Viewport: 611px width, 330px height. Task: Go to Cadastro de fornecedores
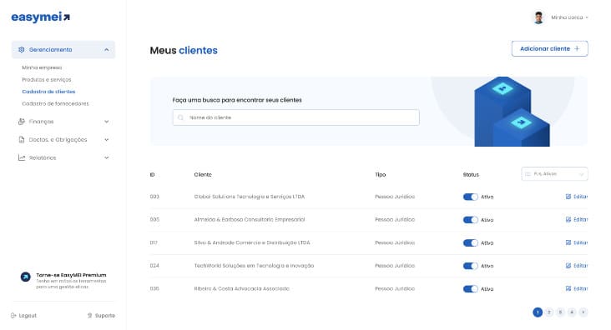[x=55, y=103]
